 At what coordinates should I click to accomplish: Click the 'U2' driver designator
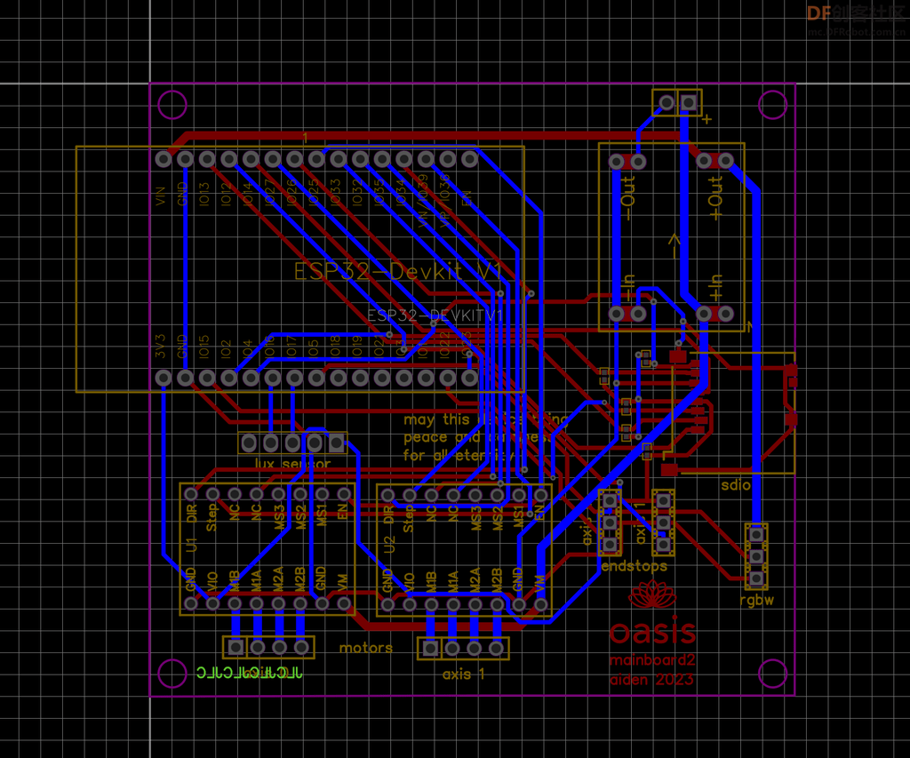pos(389,545)
